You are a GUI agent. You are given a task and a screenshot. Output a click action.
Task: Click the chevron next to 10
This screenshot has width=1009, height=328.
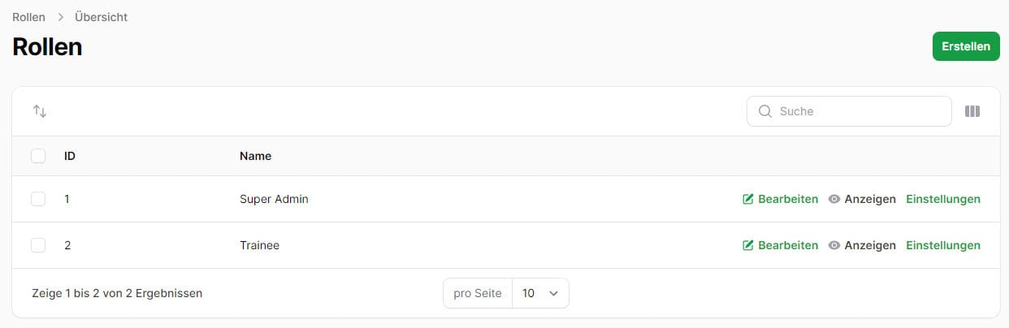click(x=554, y=293)
